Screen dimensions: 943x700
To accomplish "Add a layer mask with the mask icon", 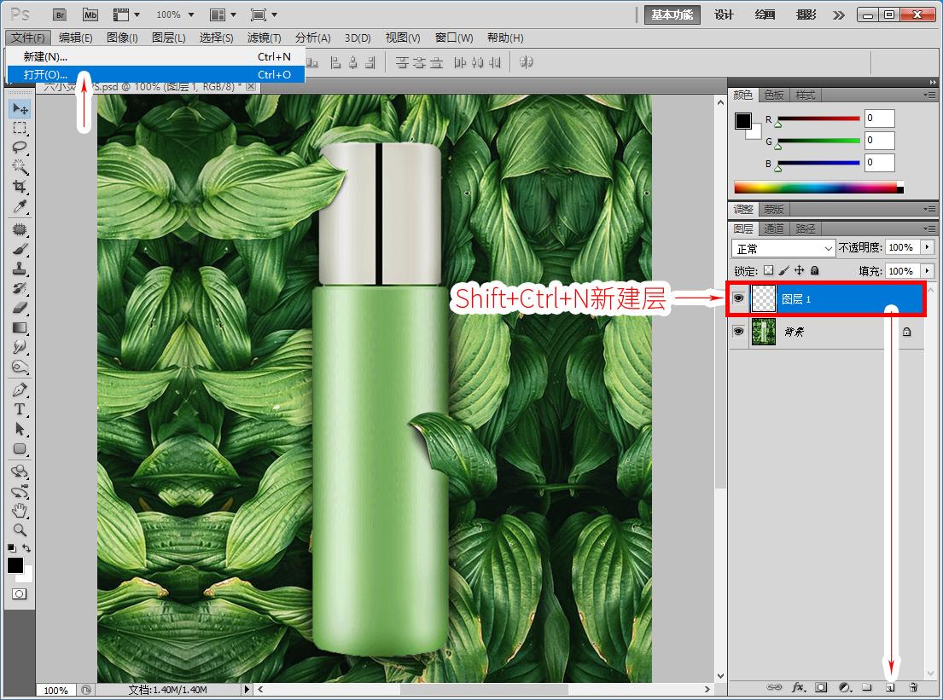I will pyautogui.click(x=821, y=686).
